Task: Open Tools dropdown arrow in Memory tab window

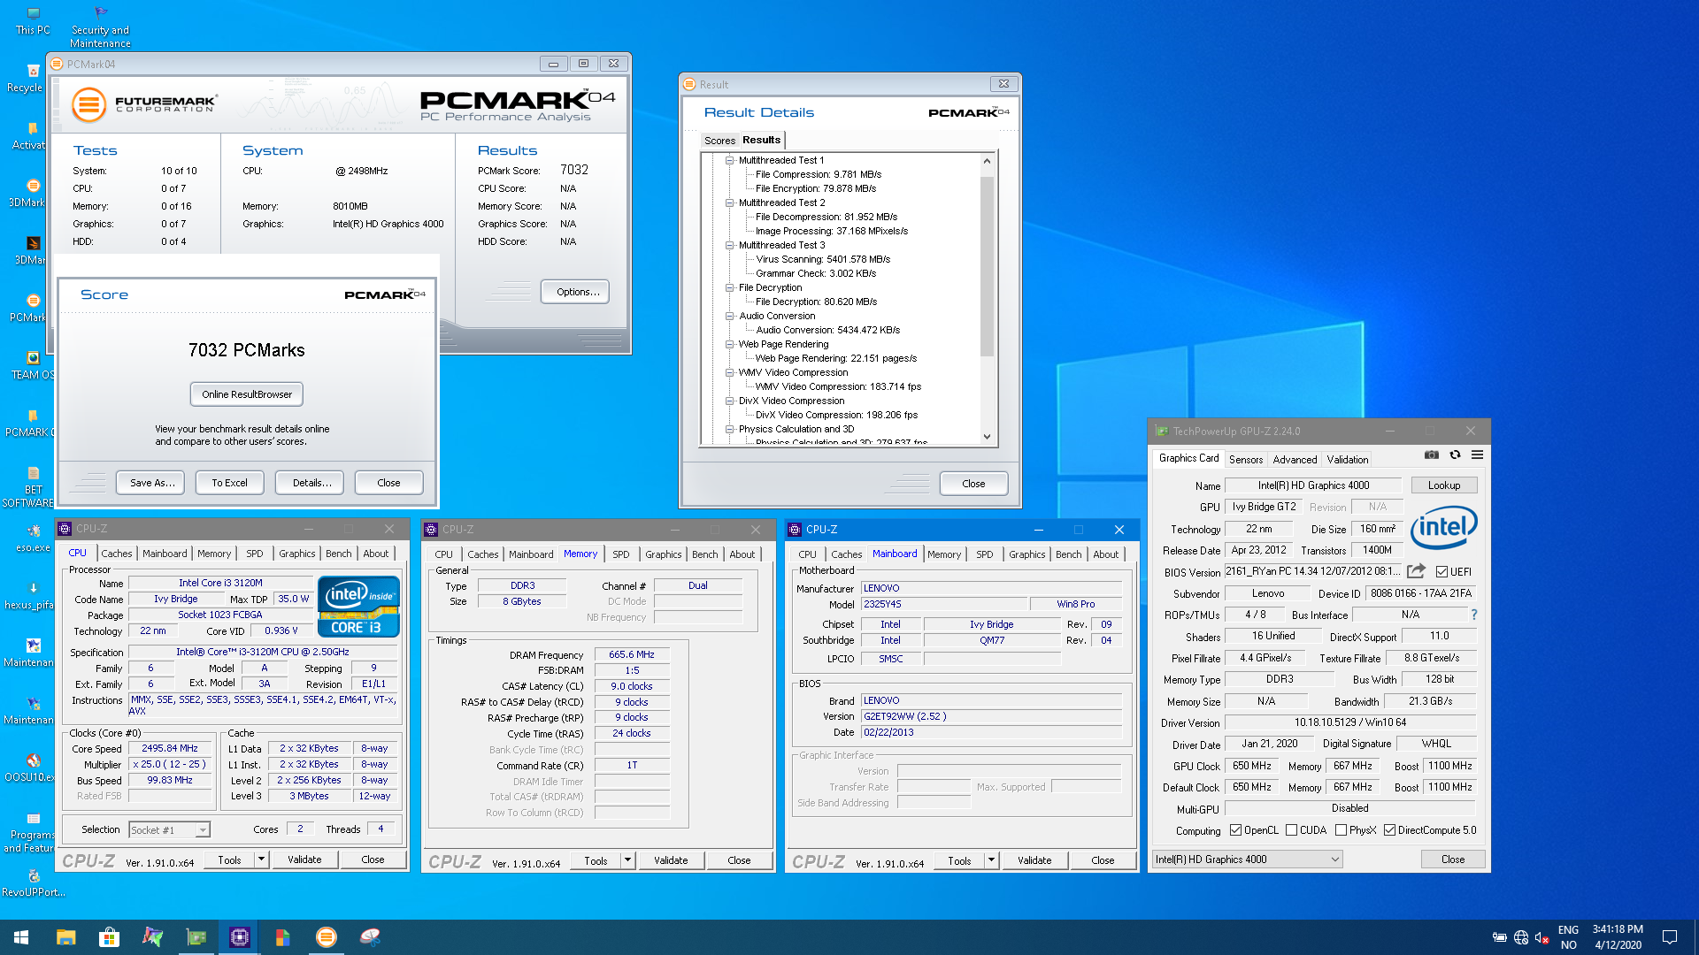Action: (627, 860)
